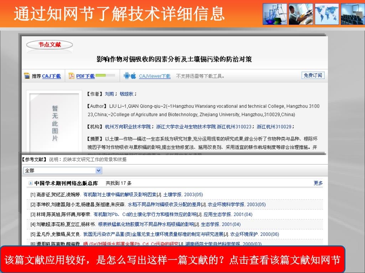Click the Apple logo icon
This screenshot has height=273, width=365.
click(133, 76)
